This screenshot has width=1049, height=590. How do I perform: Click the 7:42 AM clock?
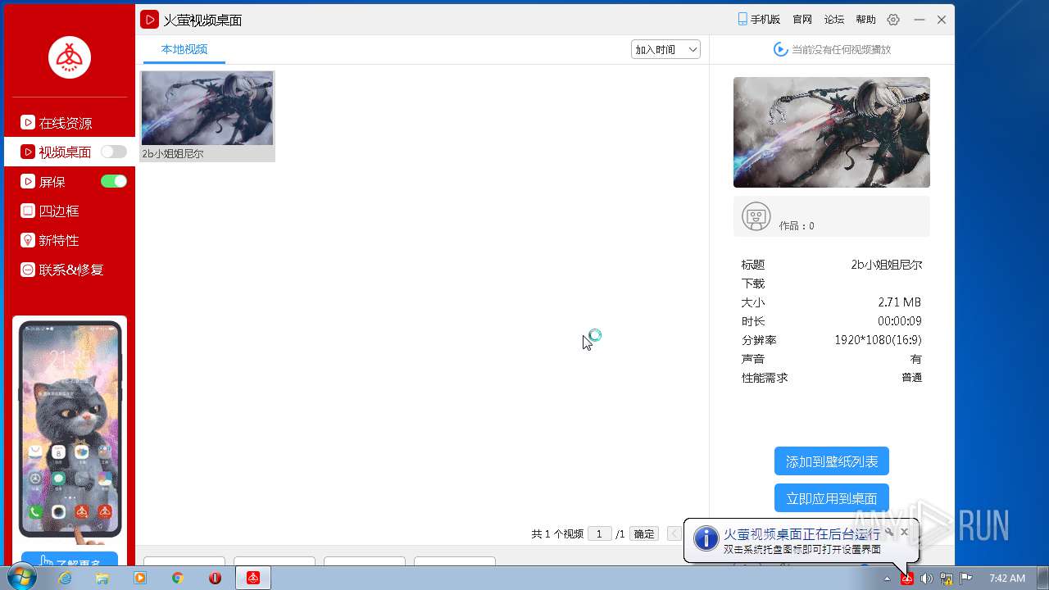coord(1007,579)
